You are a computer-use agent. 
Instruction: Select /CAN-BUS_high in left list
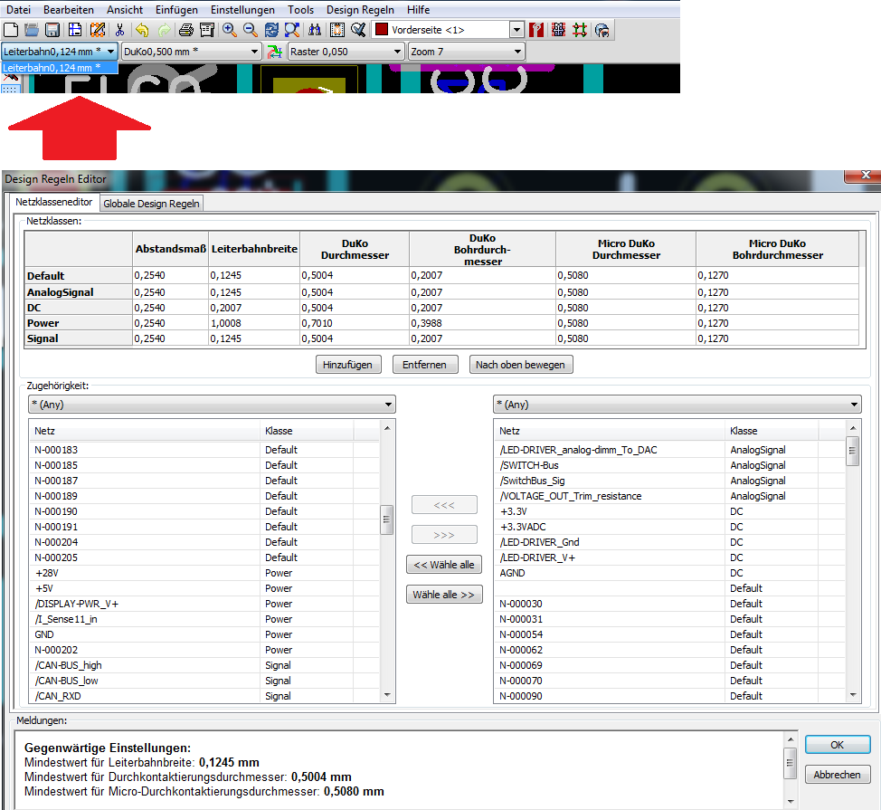pos(205,665)
